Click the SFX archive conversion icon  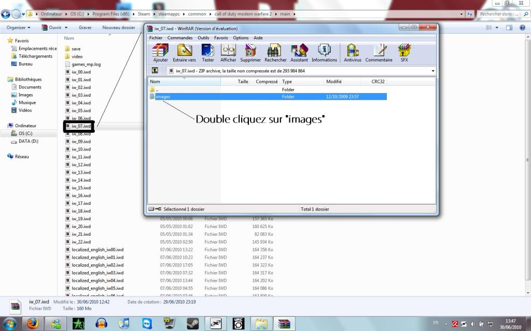tap(404, 53)
